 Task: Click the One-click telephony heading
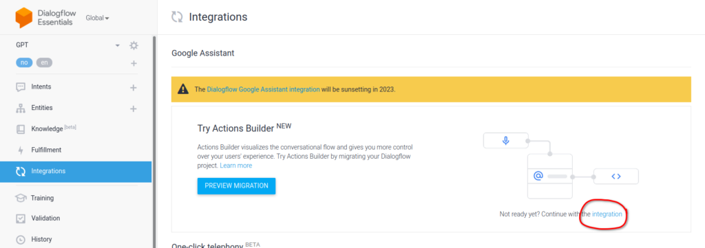pyautogui.click(x=215, y=245)
